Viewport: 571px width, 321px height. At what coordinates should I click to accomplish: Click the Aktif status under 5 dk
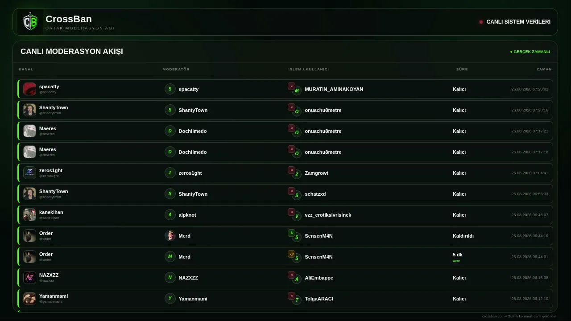[456, 261]
